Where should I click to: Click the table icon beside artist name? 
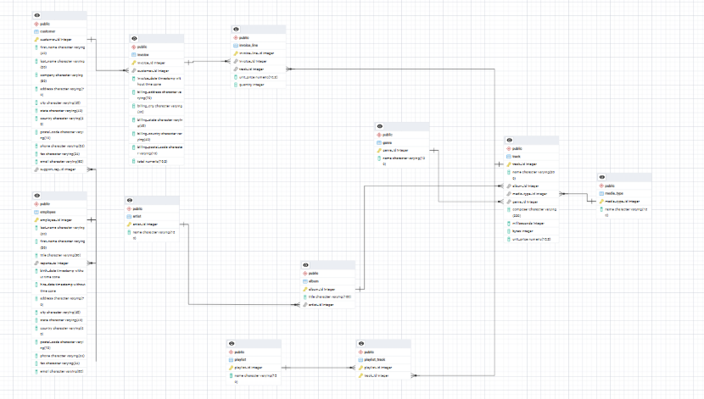click(129, 217)
